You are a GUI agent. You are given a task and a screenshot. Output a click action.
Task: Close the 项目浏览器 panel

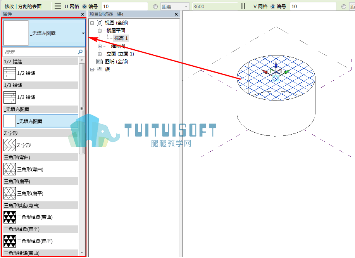click(x=176, y=14)
